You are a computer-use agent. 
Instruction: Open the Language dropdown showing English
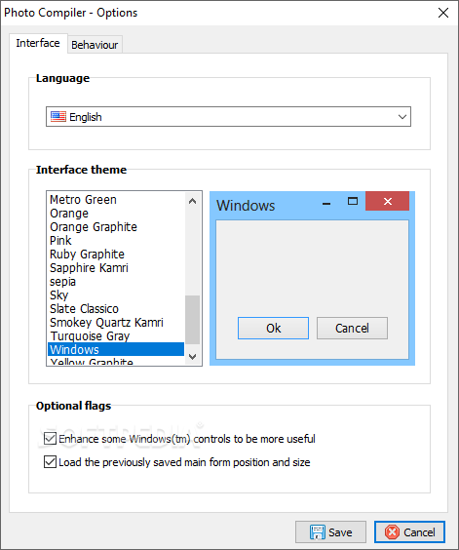tap(228, 117)
